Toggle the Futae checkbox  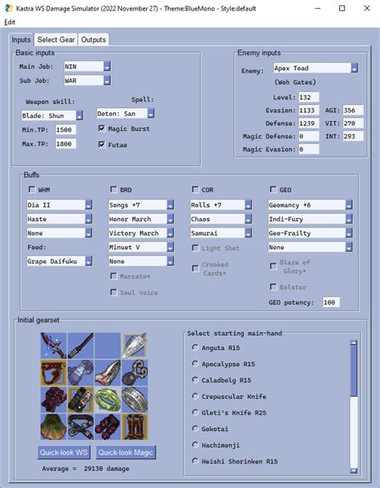102,144
